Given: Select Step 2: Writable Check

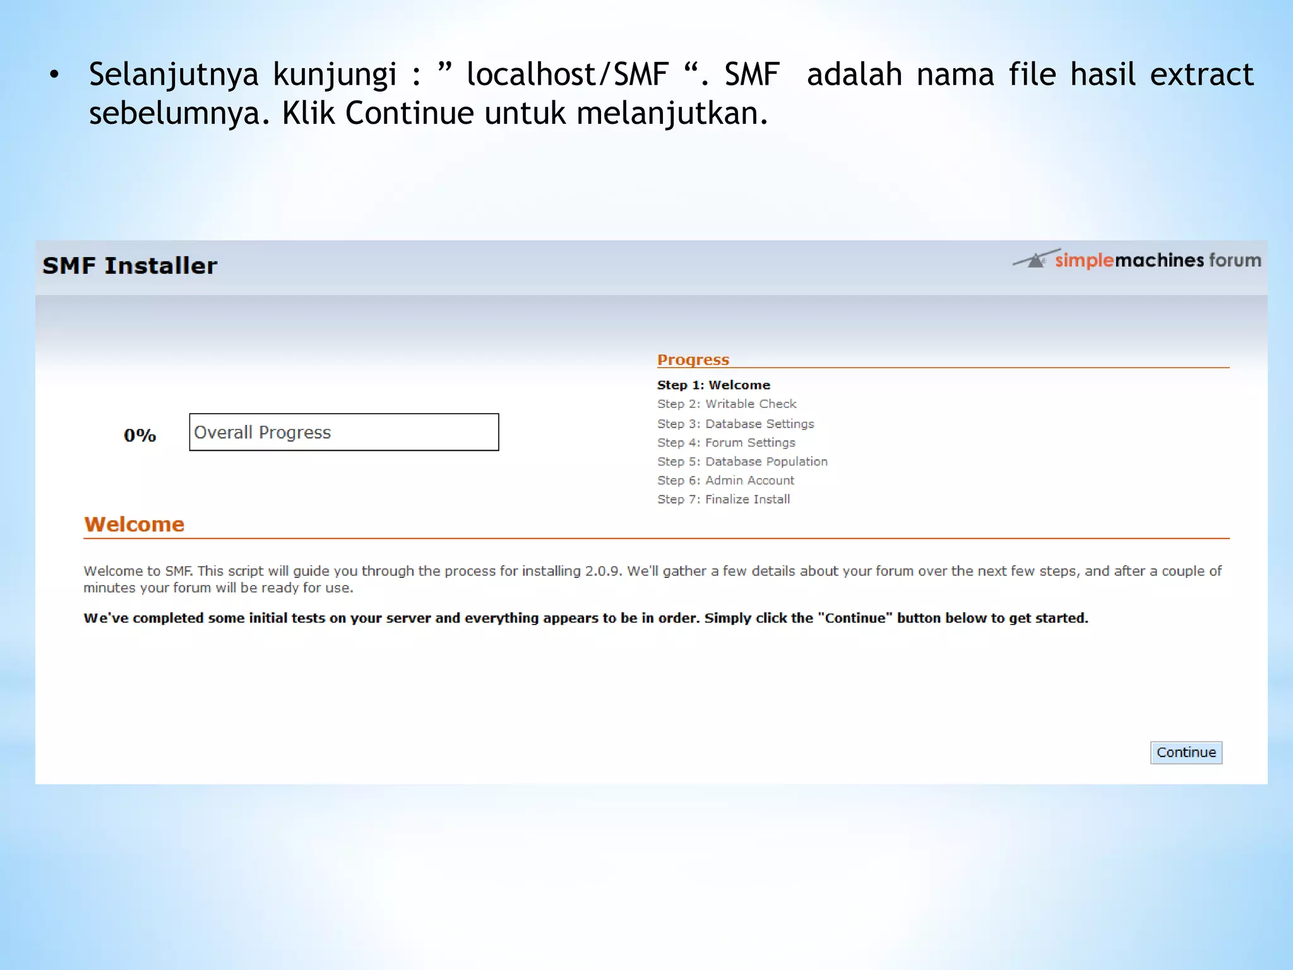Looking at the screenshot, I should point(727,404).
